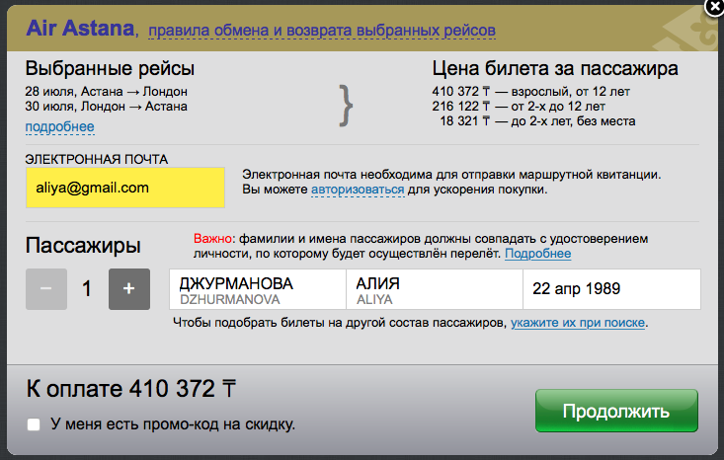Follow 'укажите их при поиске' link
Image resolution: width=724 pixels, height=460 pixels.
click(578, 323)
